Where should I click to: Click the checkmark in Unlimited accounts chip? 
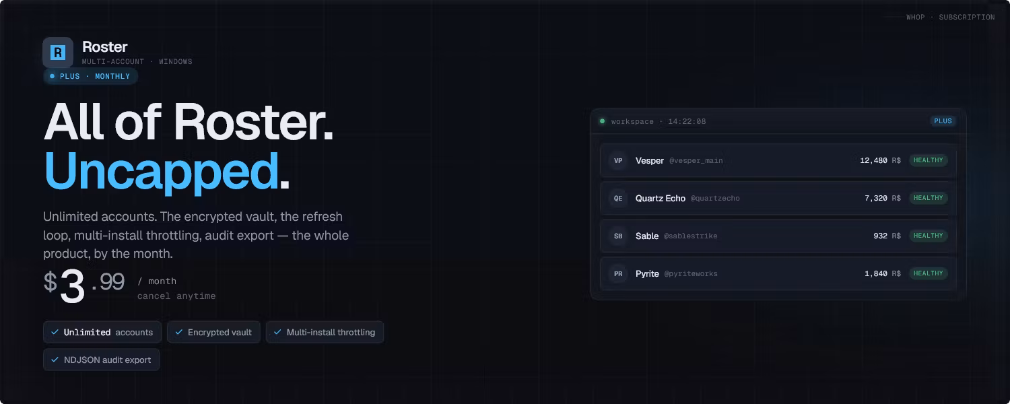55,332
